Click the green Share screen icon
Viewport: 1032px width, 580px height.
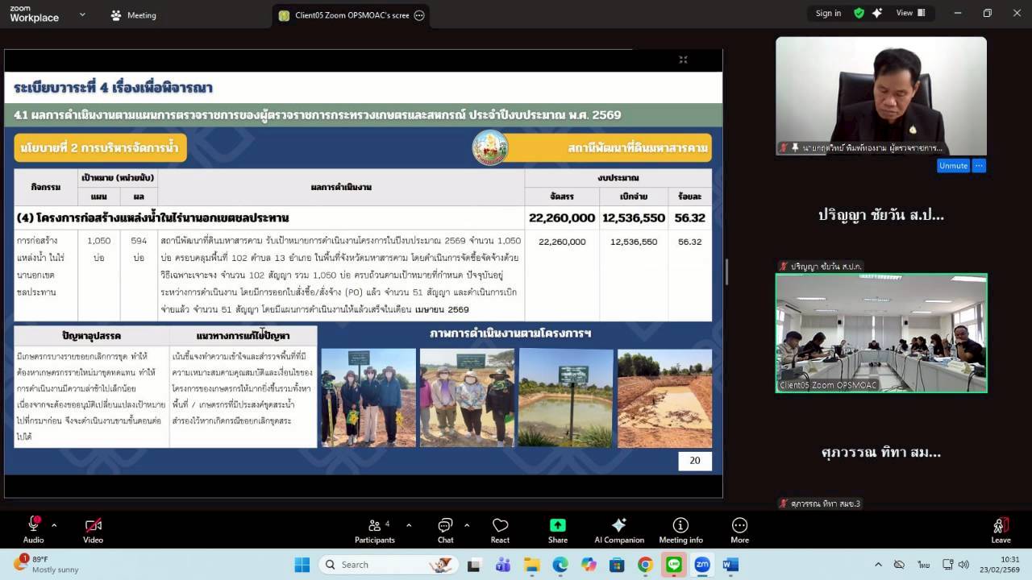(557, 530)
